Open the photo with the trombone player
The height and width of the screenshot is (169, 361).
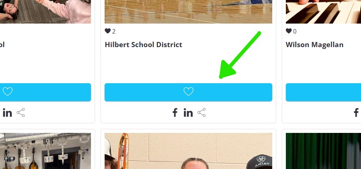[188, 151]
